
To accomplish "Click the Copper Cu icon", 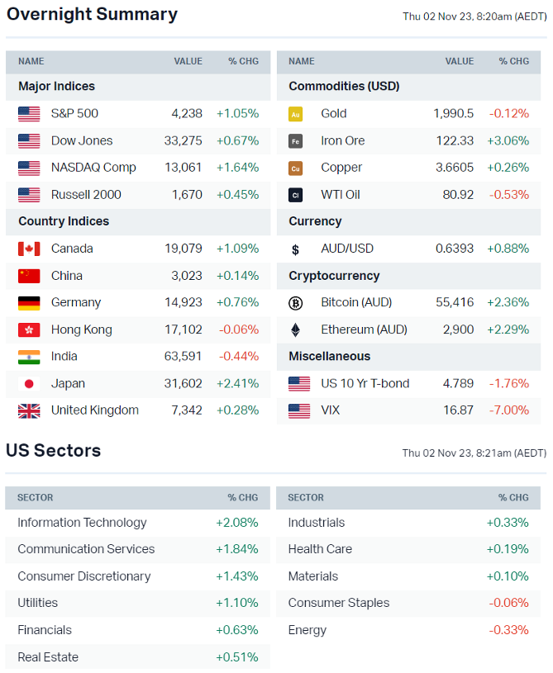I will (x=295, y=168).
